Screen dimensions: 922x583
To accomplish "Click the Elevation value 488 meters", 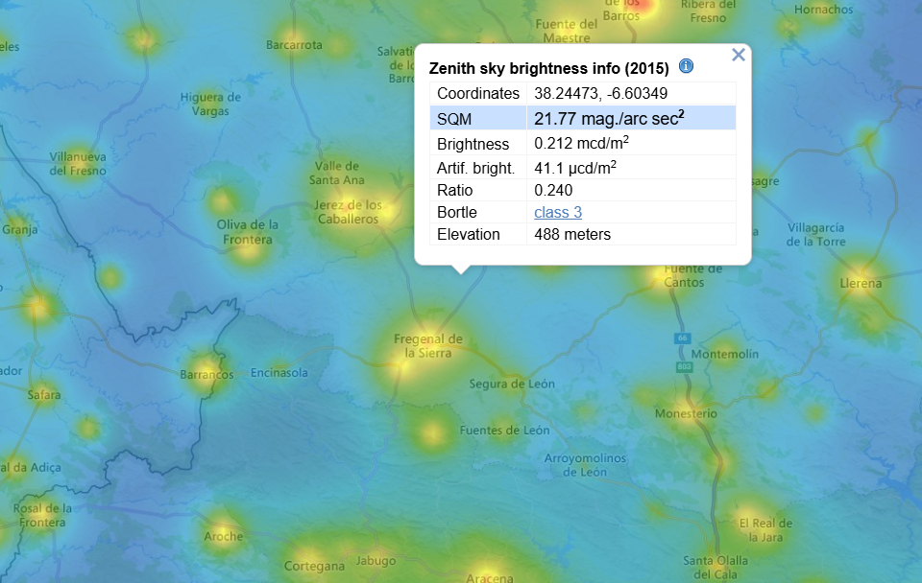I will (572, 234).
